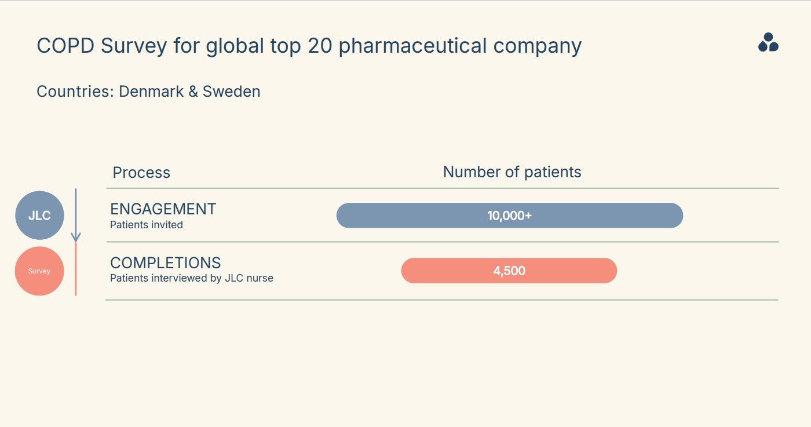Select the bottom divider below COMPLETIONS row
Viewport: 811px width, 427px height.
click(x=441, y=300)
